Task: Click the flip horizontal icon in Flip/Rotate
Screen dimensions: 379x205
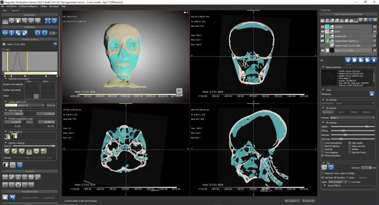Action: click(x=5, y=33)
